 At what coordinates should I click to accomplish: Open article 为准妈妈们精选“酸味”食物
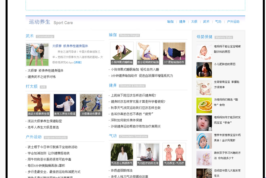click(226, 102)
